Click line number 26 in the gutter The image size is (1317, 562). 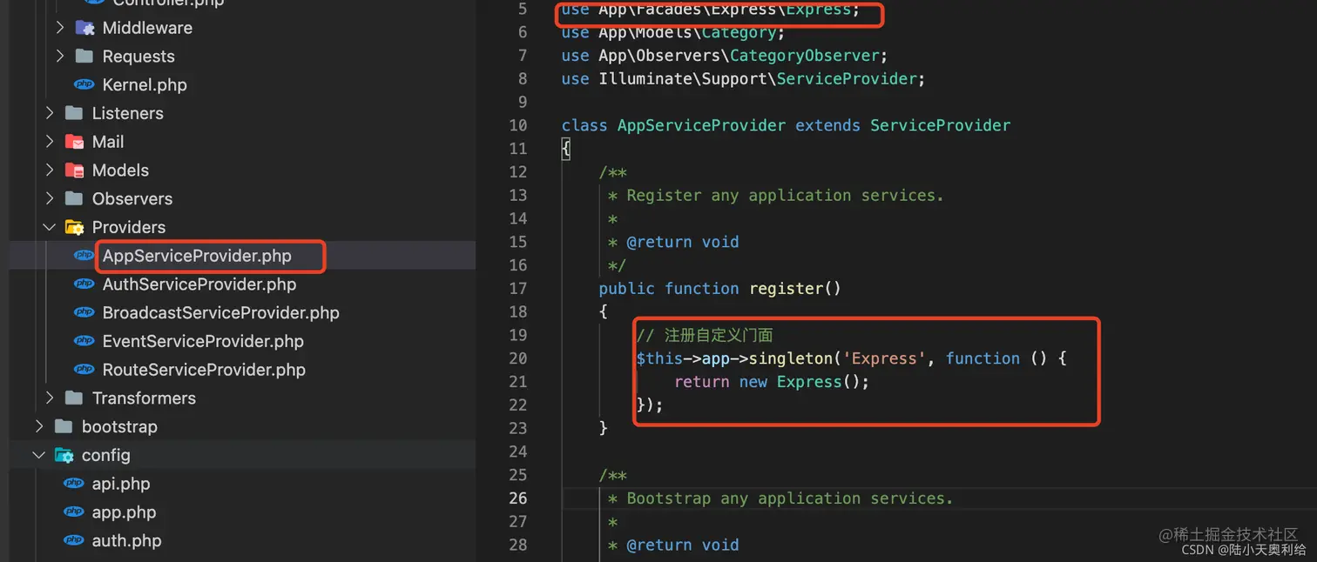517,498
